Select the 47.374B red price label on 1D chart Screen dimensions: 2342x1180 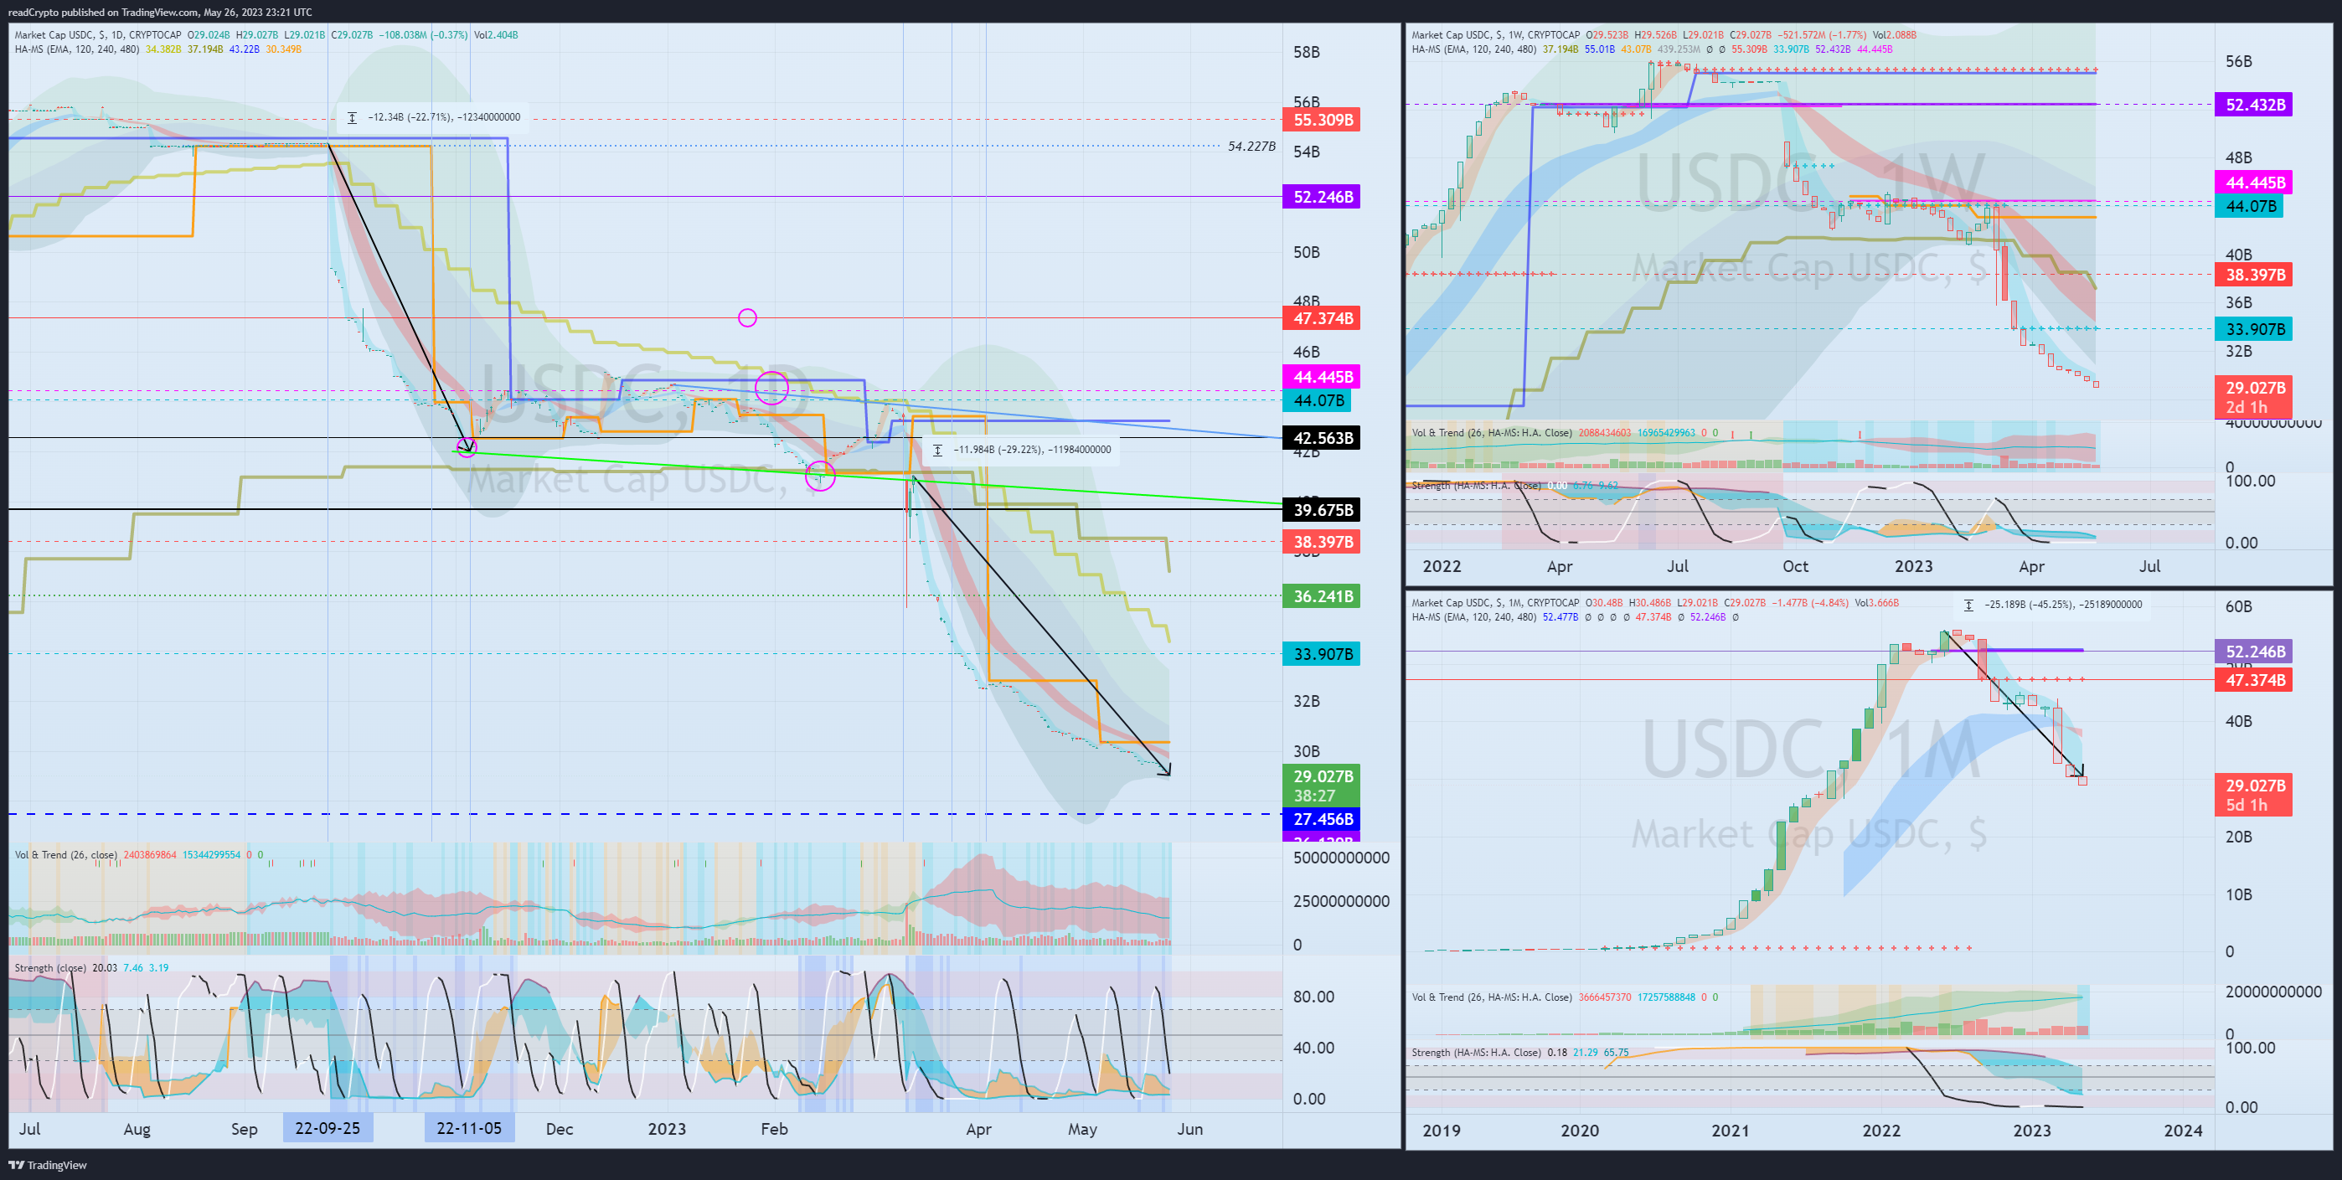(x=1321, y=318)
